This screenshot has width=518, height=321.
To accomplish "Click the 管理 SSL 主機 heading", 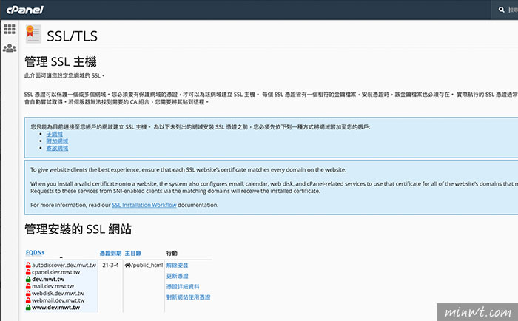I will pos(61,61).
